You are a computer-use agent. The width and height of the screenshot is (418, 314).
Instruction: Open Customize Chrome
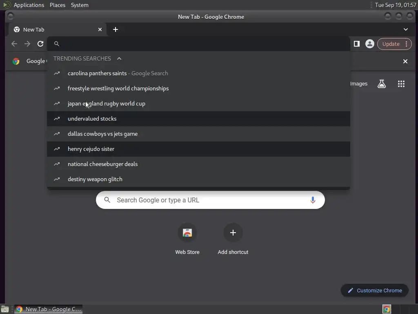point(375,291)
